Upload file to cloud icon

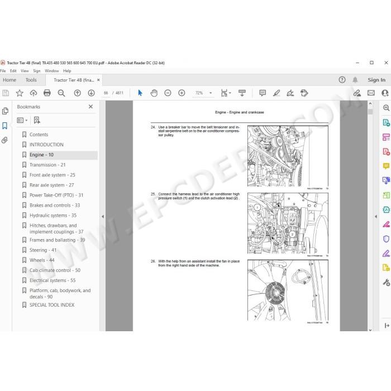(x=34, y=93)
